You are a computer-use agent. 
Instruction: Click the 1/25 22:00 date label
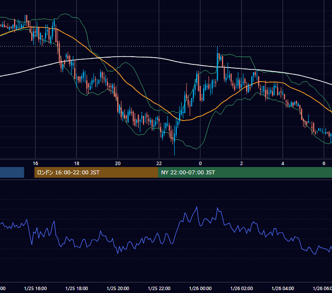(x=159, y=289)
